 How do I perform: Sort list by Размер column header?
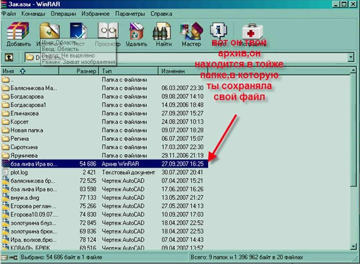(x=87, y=72)
